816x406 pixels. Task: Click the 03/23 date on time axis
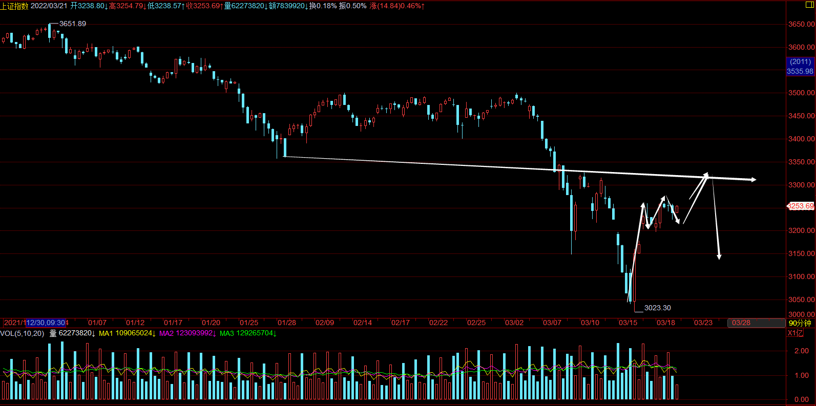coord(703,323)
